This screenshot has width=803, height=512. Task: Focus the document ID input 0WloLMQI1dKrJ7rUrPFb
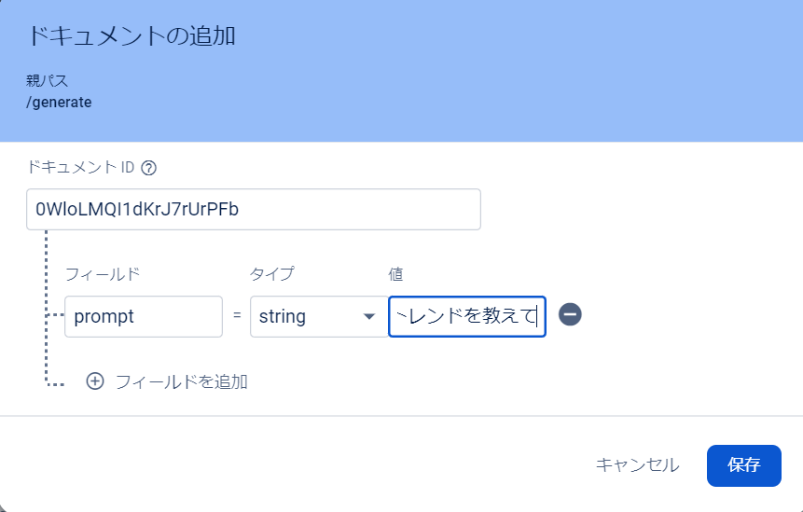tap(254, 210)
